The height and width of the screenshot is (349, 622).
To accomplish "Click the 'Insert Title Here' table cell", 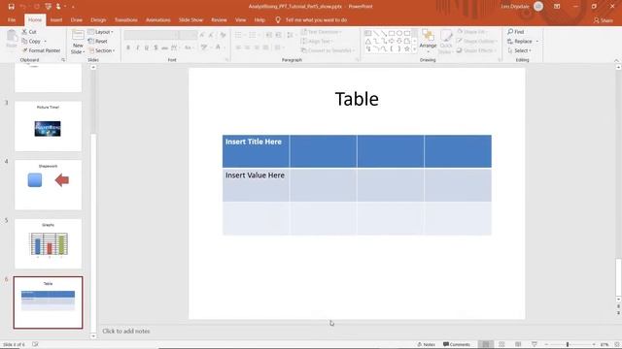I will pos(256,151).
